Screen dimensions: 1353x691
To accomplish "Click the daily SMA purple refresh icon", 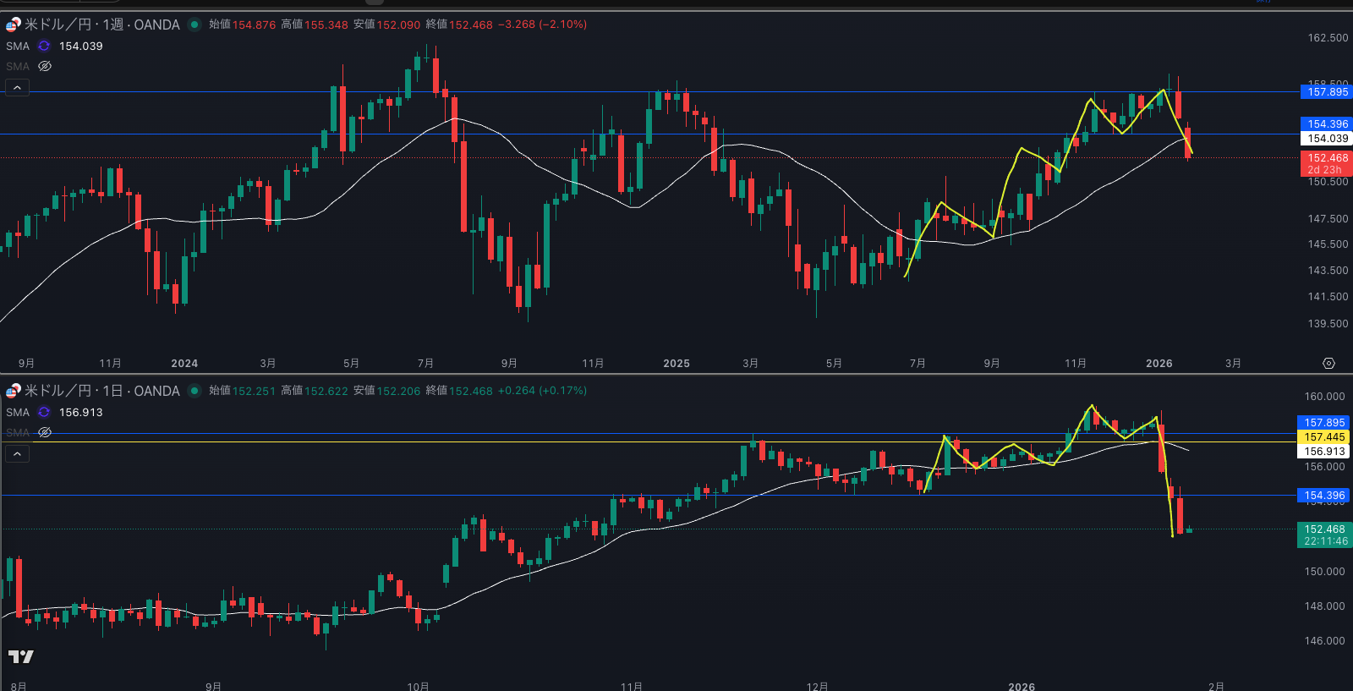I will pyautogui.click(x=44, y=413).
